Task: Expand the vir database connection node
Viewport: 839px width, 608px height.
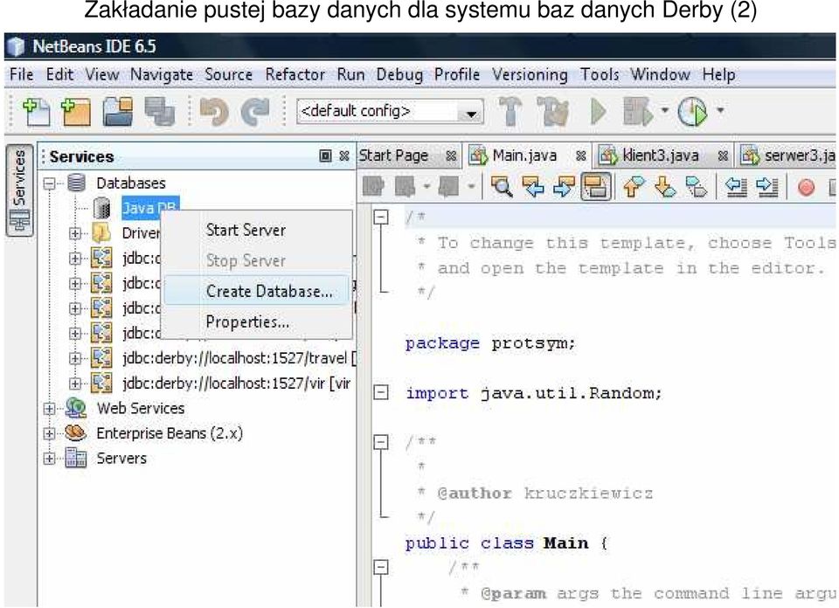Action: tap(75, 383)
